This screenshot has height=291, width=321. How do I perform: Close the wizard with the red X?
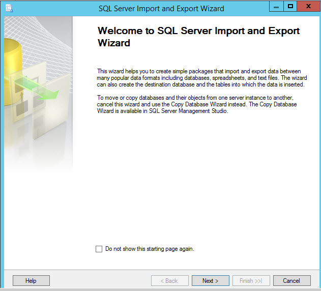pos(308,6)
